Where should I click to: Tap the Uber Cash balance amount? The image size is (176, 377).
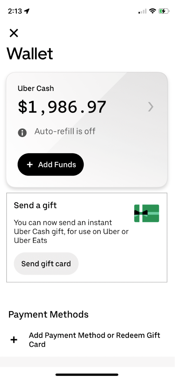[62, 107]
